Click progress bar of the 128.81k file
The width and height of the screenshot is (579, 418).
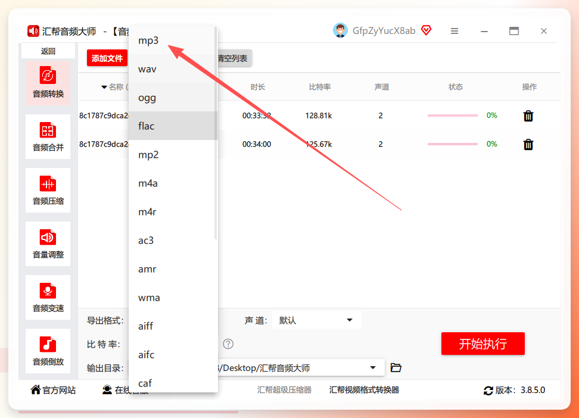[x=452, y=116]
